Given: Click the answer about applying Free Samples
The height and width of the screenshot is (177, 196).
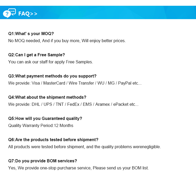Looking at the screenshot, I should click(x=50, y=62).
